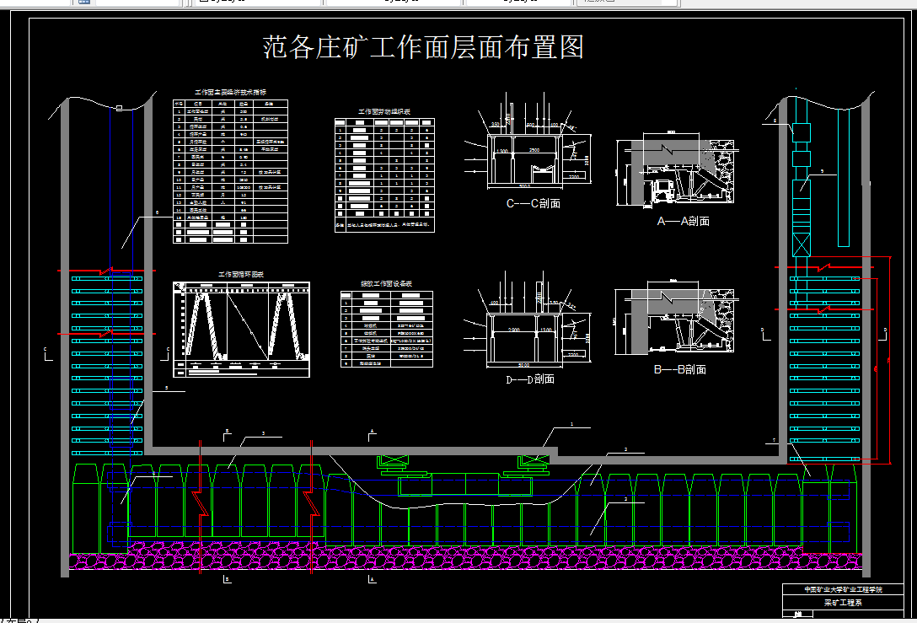Click the 工作面主要经济技术指标 table heading

[230, 93]
